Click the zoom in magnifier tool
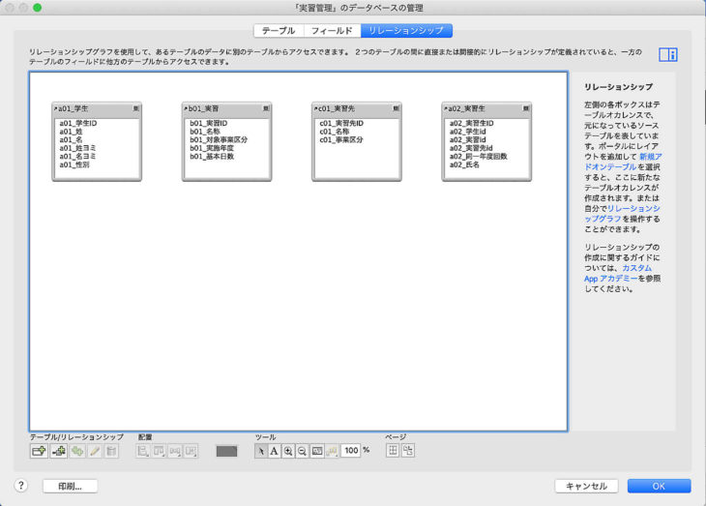Viewport: 706px width, 506px height. point(288,451)
